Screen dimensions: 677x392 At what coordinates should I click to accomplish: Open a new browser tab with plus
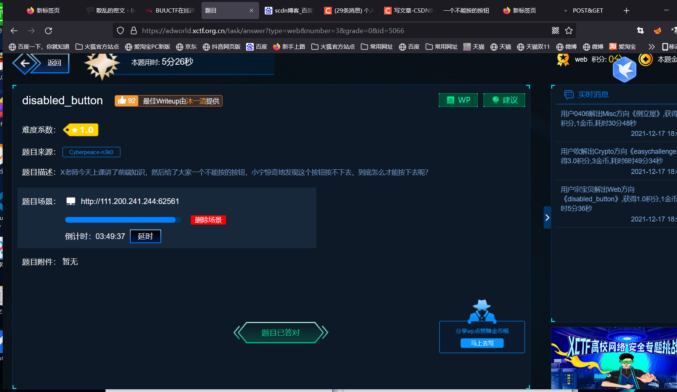click(x=626, y=10)
